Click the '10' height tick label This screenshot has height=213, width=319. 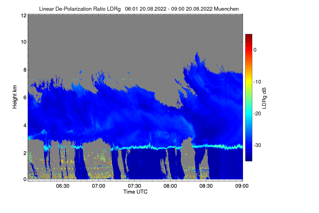coord(23,42)
